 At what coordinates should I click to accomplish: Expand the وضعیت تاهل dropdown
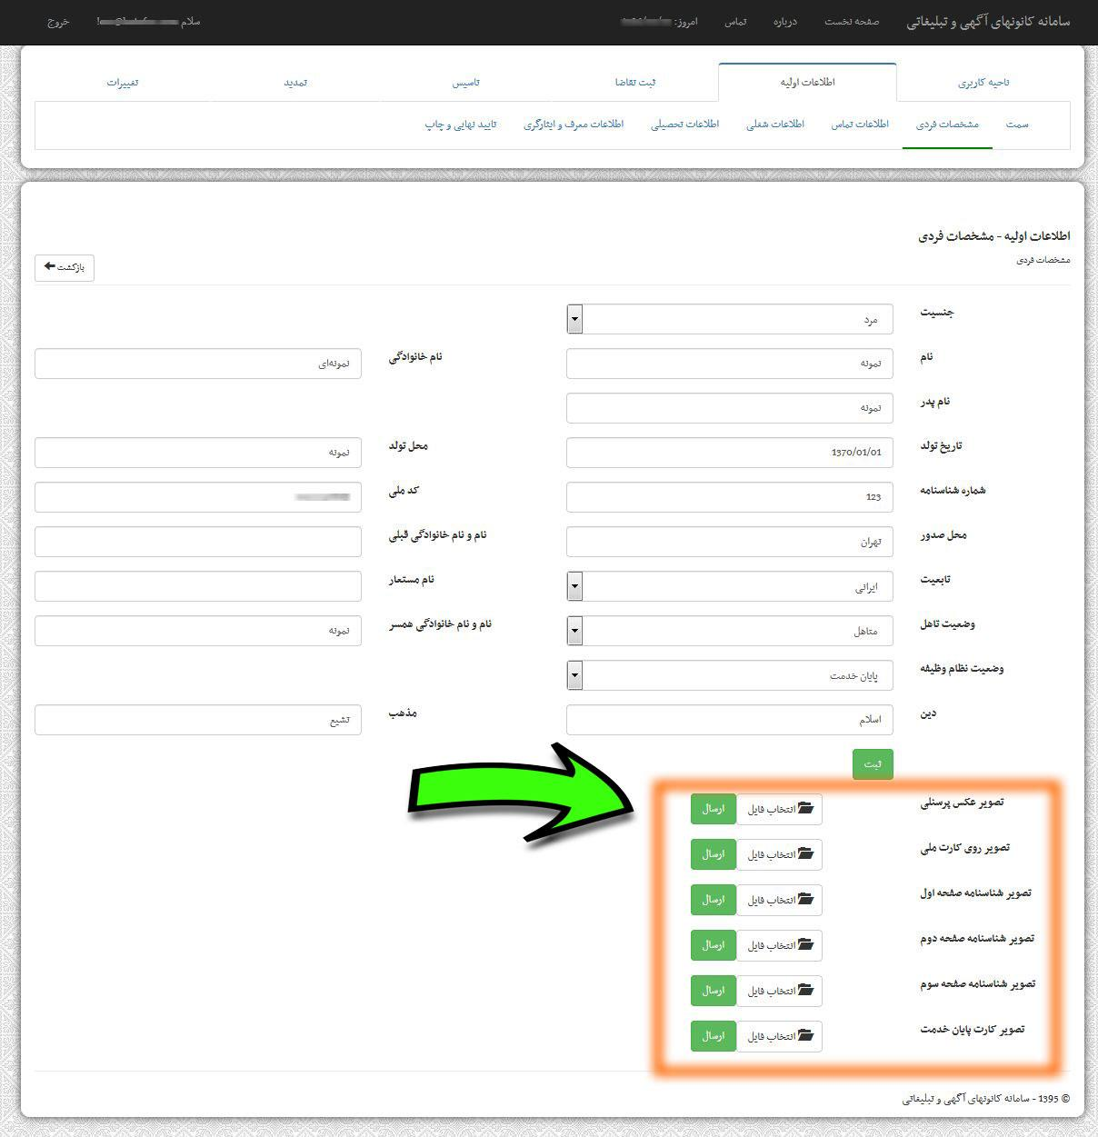point(729,631)
